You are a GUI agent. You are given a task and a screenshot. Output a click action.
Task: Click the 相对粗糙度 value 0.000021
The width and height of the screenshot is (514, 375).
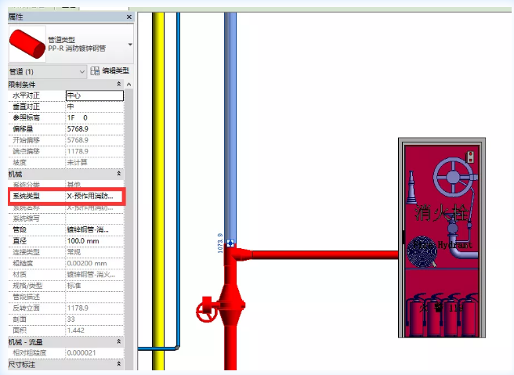[x=95, y=353]
